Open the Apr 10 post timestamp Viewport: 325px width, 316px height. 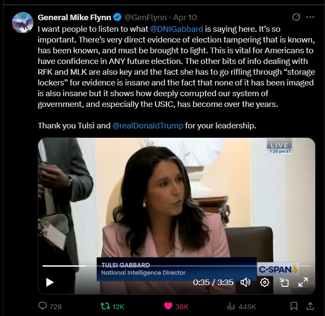(185, 18)
